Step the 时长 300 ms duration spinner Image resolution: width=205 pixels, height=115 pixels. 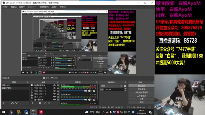[125, 89]
